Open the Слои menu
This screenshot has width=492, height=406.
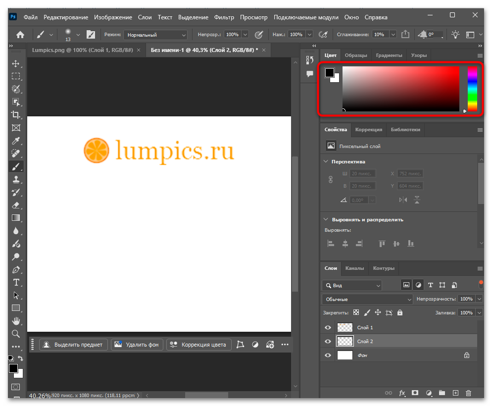click(x=145, y=17)
